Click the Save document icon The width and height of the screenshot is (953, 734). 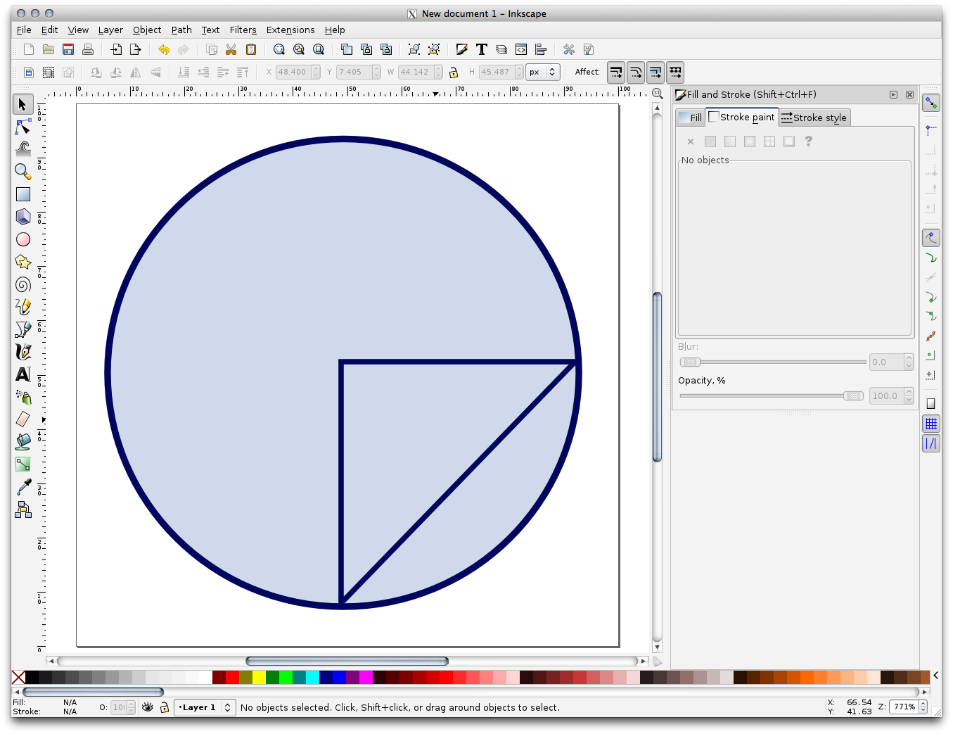[x=68, y=49]
